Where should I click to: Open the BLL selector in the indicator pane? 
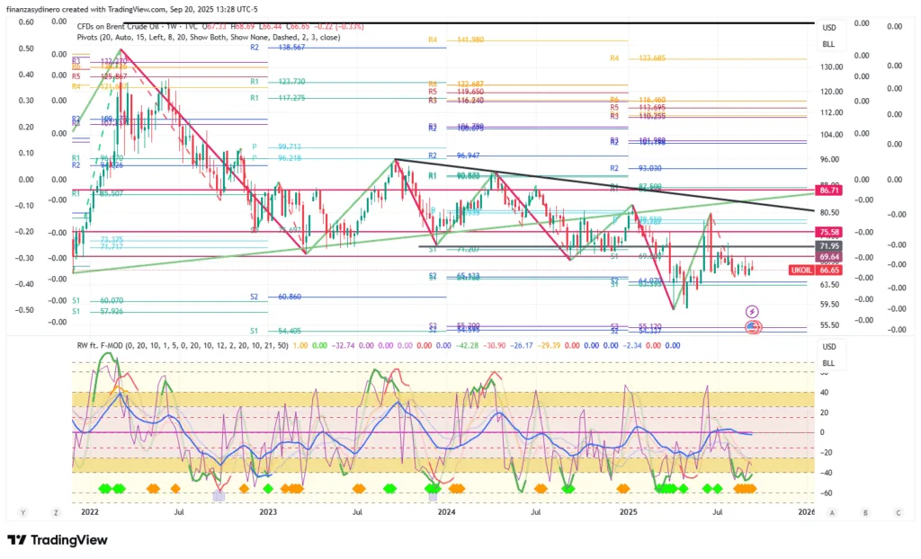828,363
